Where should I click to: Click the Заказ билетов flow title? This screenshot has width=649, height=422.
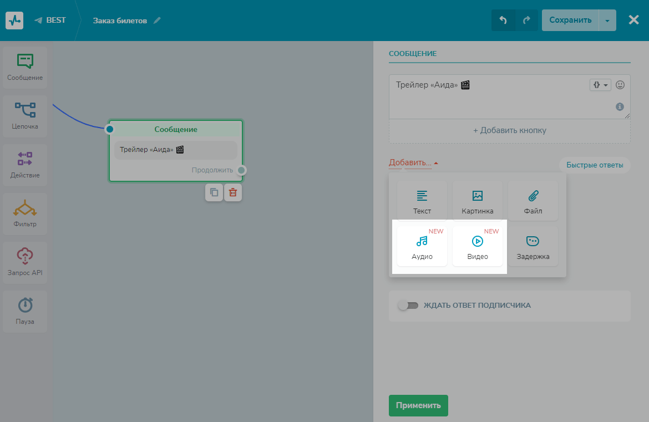coord(120,21)
